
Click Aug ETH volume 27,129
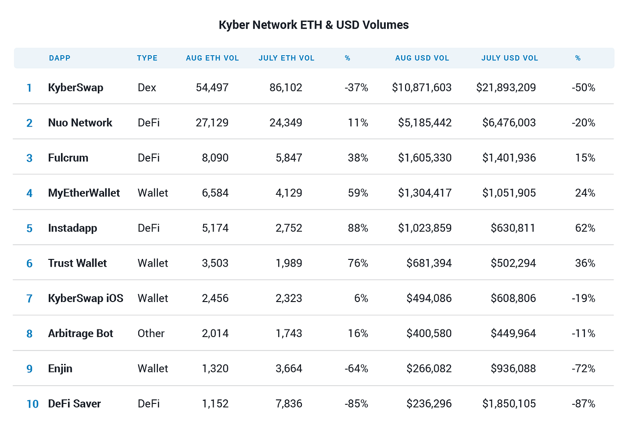pos(212,123)
